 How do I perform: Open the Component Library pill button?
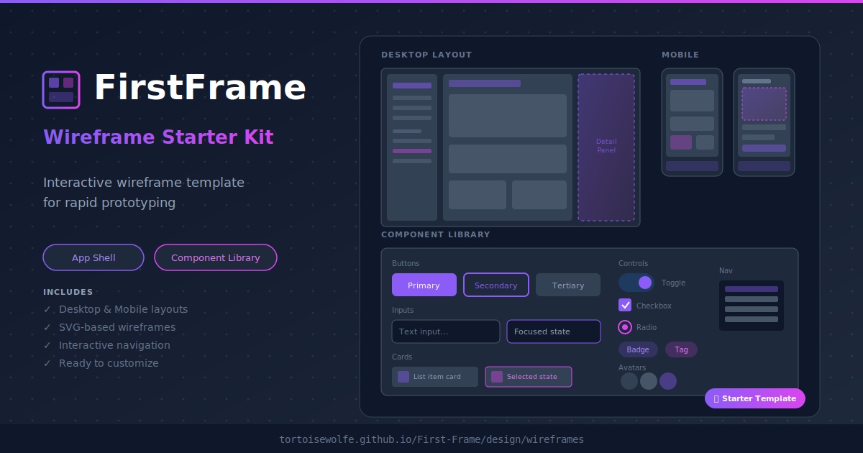[216, 257]
